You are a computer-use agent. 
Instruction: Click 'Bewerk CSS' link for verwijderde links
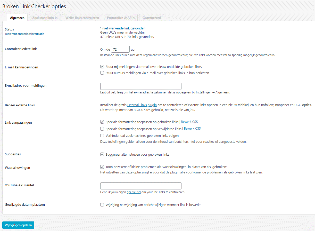click(192, 129)
